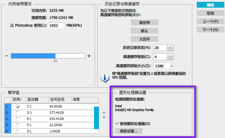
Task: Open the 高速缓存拼贴大小 128K dropdown
Action: click(163, 66)
